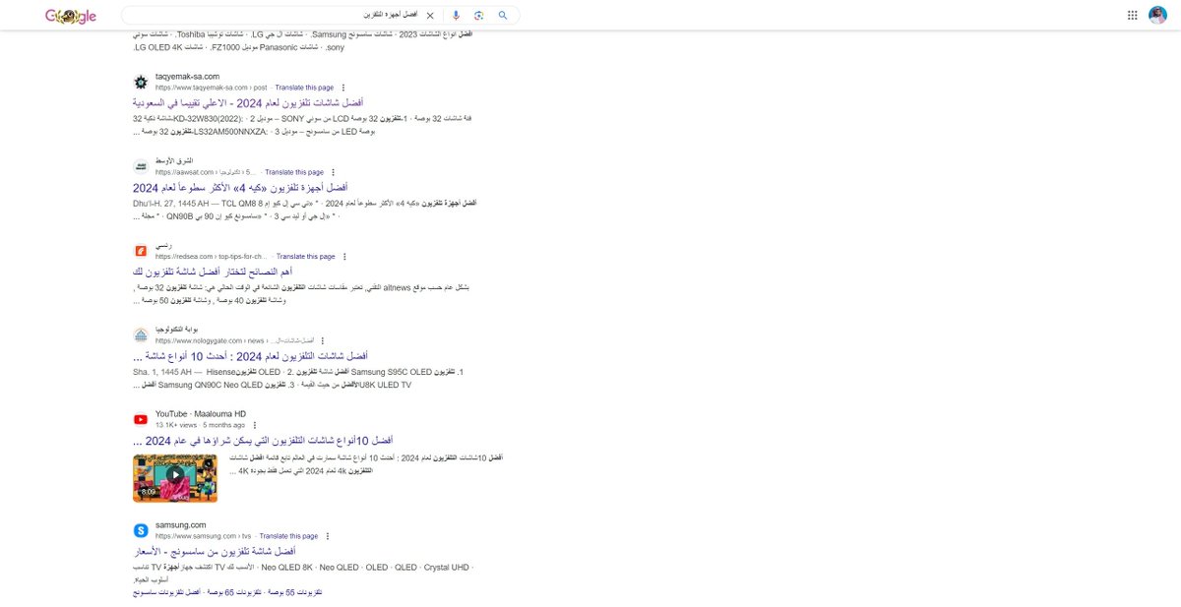
Task: Open three-dot menu for samsung.com result
Action: (x=327, y=537)
